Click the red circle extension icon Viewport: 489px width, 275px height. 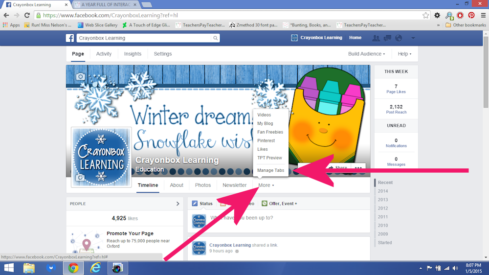[x=460, y=15]
